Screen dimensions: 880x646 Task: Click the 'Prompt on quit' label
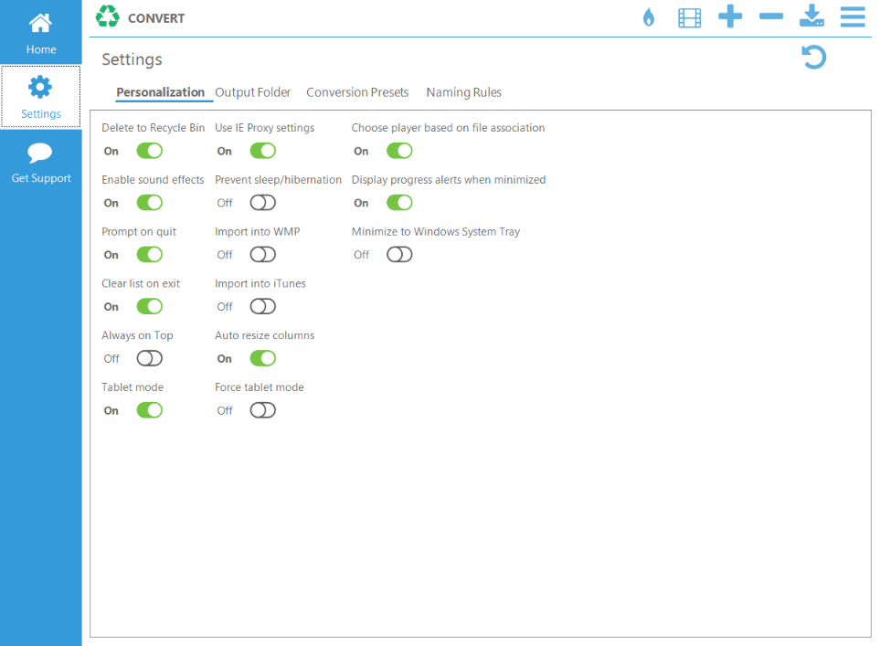tap(139, 232)
